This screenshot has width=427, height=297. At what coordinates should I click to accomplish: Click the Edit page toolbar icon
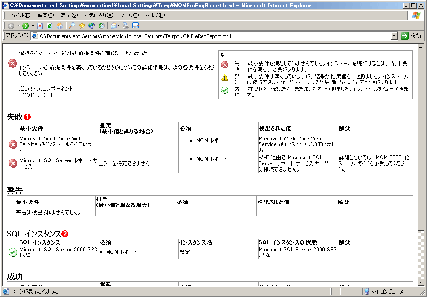coord(136,26)
